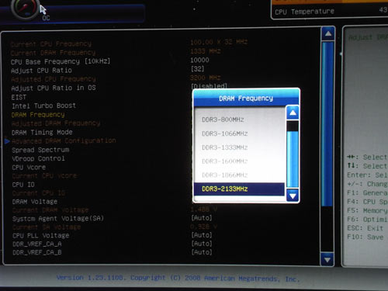Select Spread Spectrum setting
The height and width of the screenshot is (291, 388).
coord(40,150)
